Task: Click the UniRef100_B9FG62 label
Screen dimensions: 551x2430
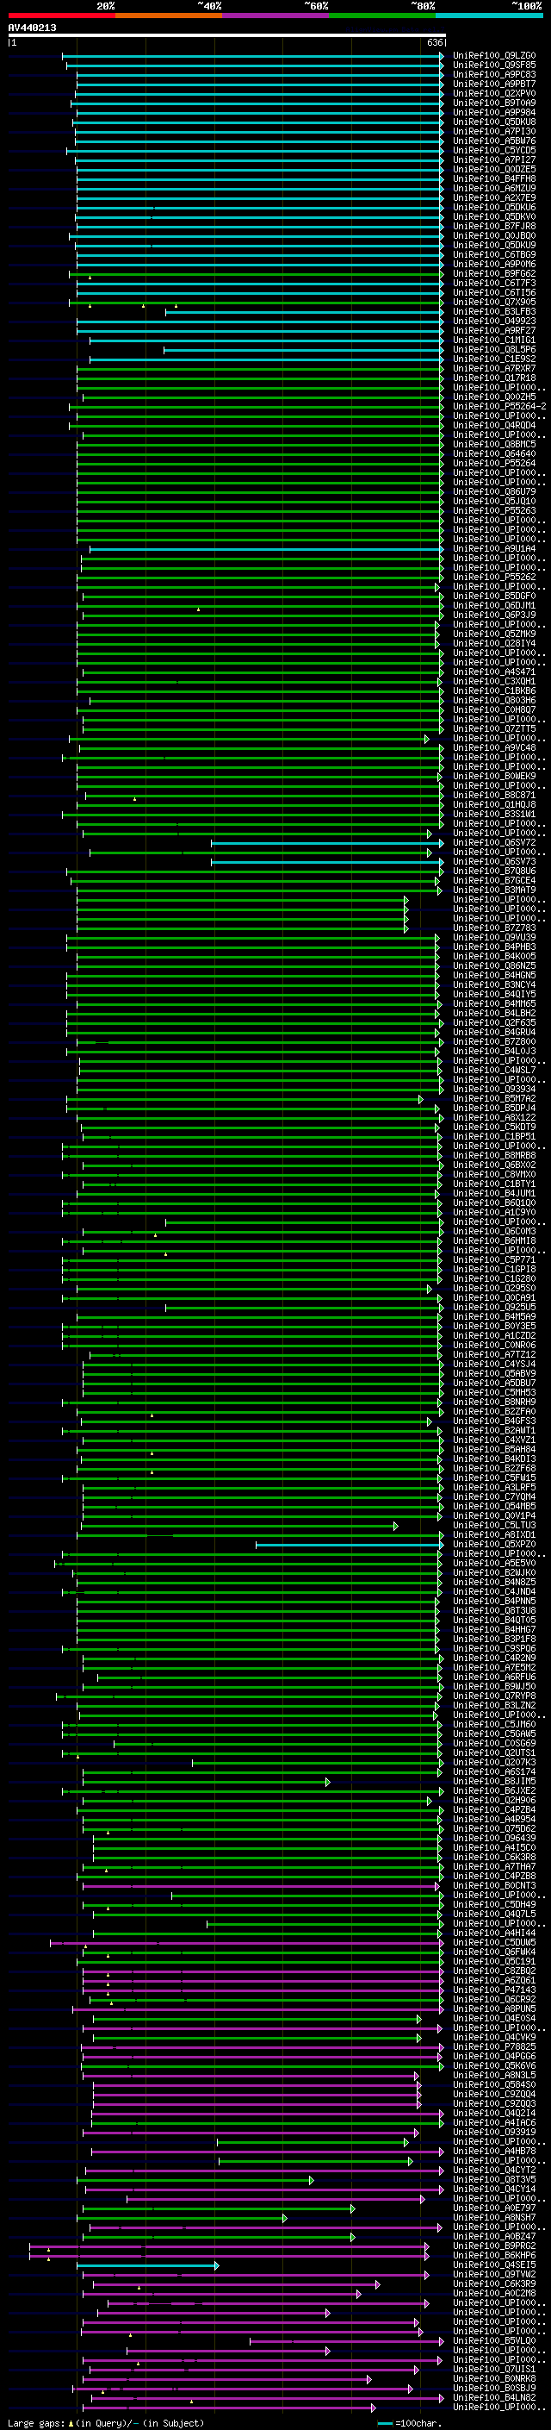Action: click(494, 273)
